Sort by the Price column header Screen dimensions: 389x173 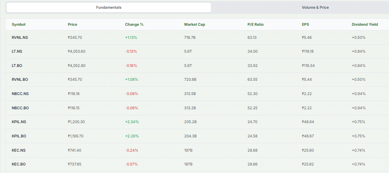[72, 24]
